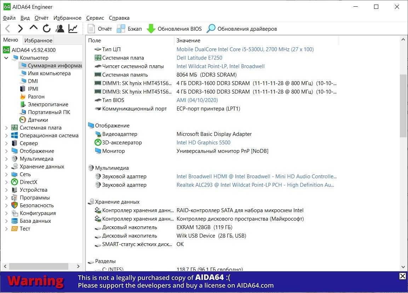
Task: Select the Электропитание tree item
Action: click(x=44, y=104)
